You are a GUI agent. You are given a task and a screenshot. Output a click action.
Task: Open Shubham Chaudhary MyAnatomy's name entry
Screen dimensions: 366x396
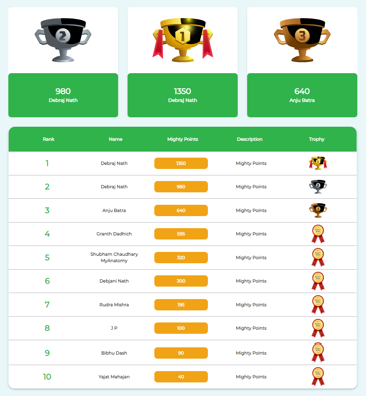[114, 257]
